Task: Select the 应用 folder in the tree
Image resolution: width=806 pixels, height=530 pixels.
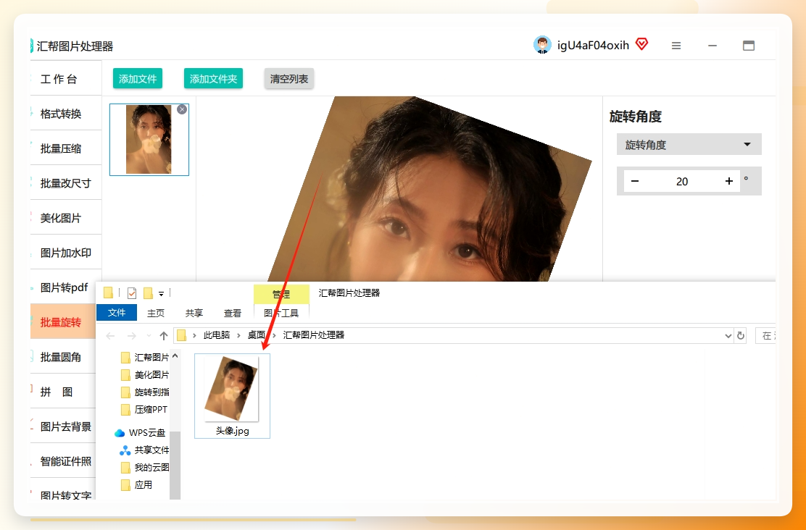Action: (x=137, y=484)
